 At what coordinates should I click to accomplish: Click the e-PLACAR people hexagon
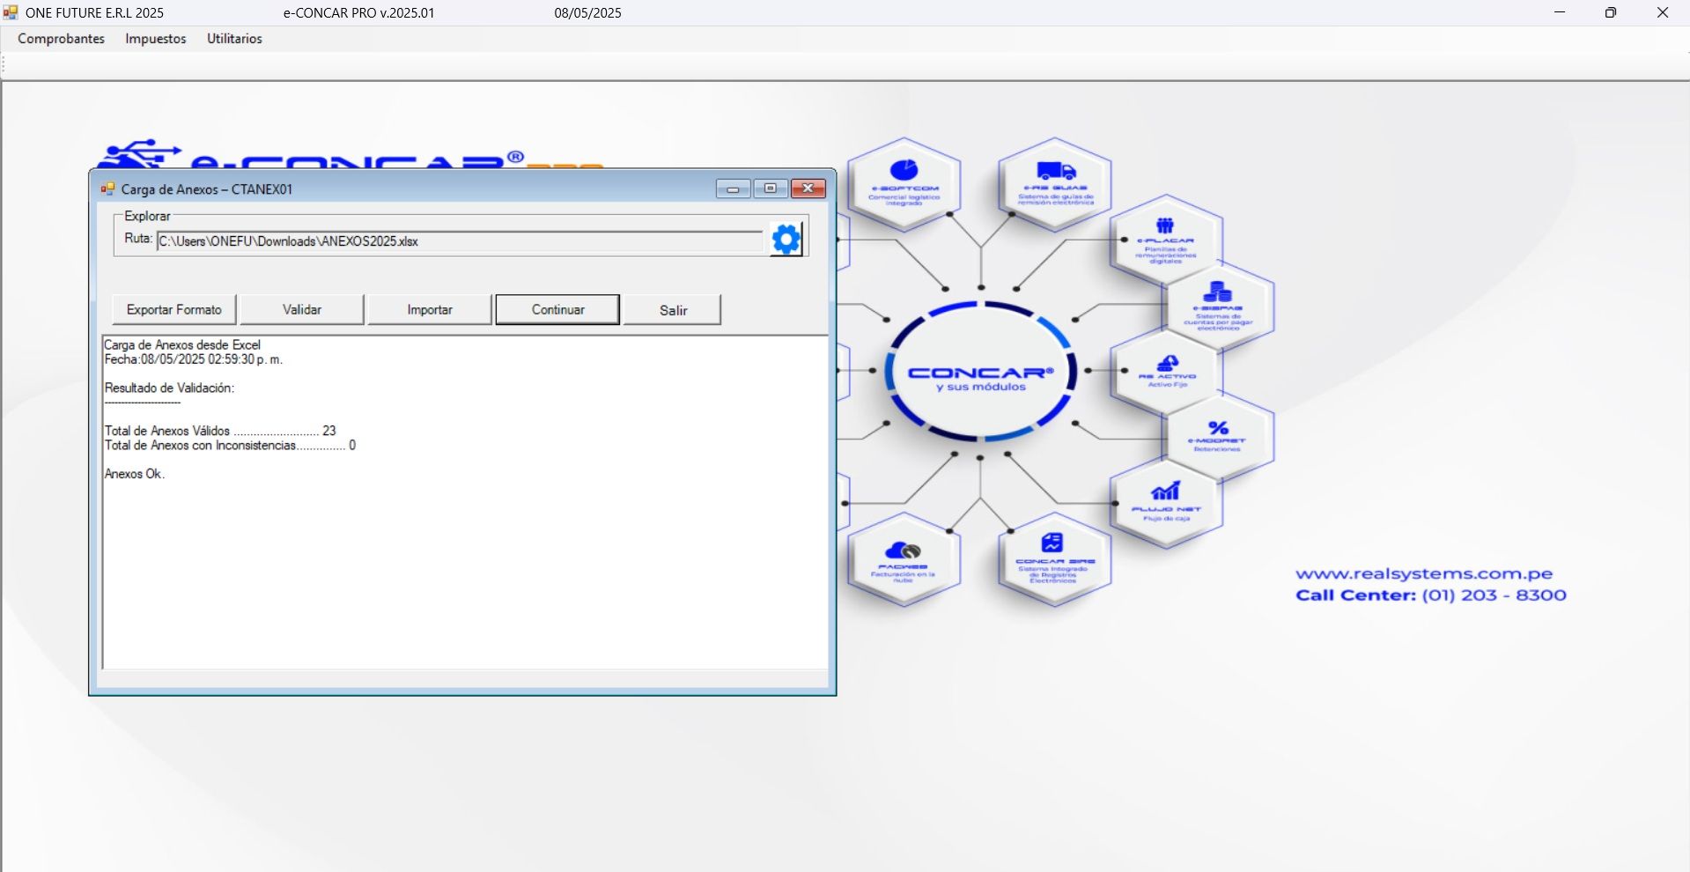[x=1166, y=240]
